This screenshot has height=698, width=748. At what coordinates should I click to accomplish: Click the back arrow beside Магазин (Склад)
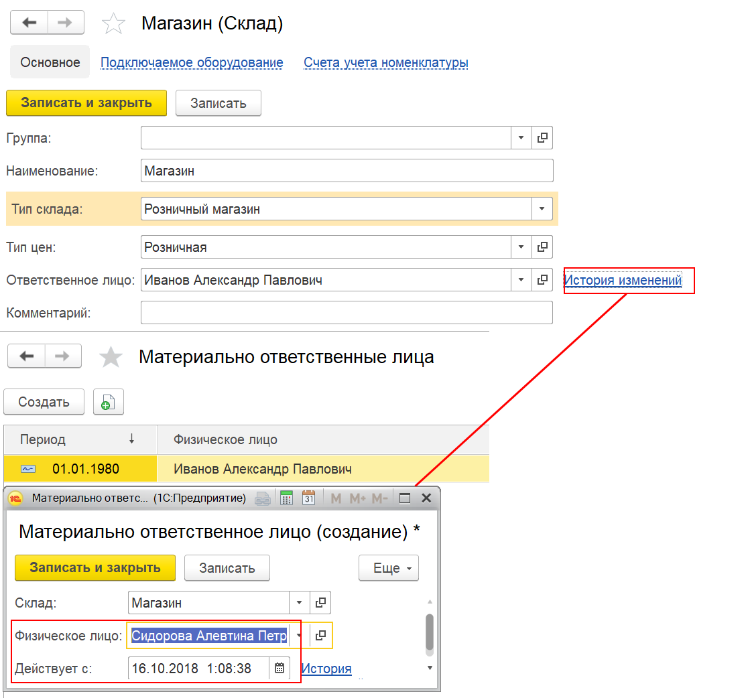[29, 22]
